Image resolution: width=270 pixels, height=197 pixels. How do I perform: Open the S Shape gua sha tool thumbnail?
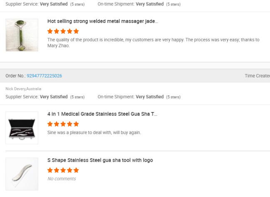tap(22, 174)
